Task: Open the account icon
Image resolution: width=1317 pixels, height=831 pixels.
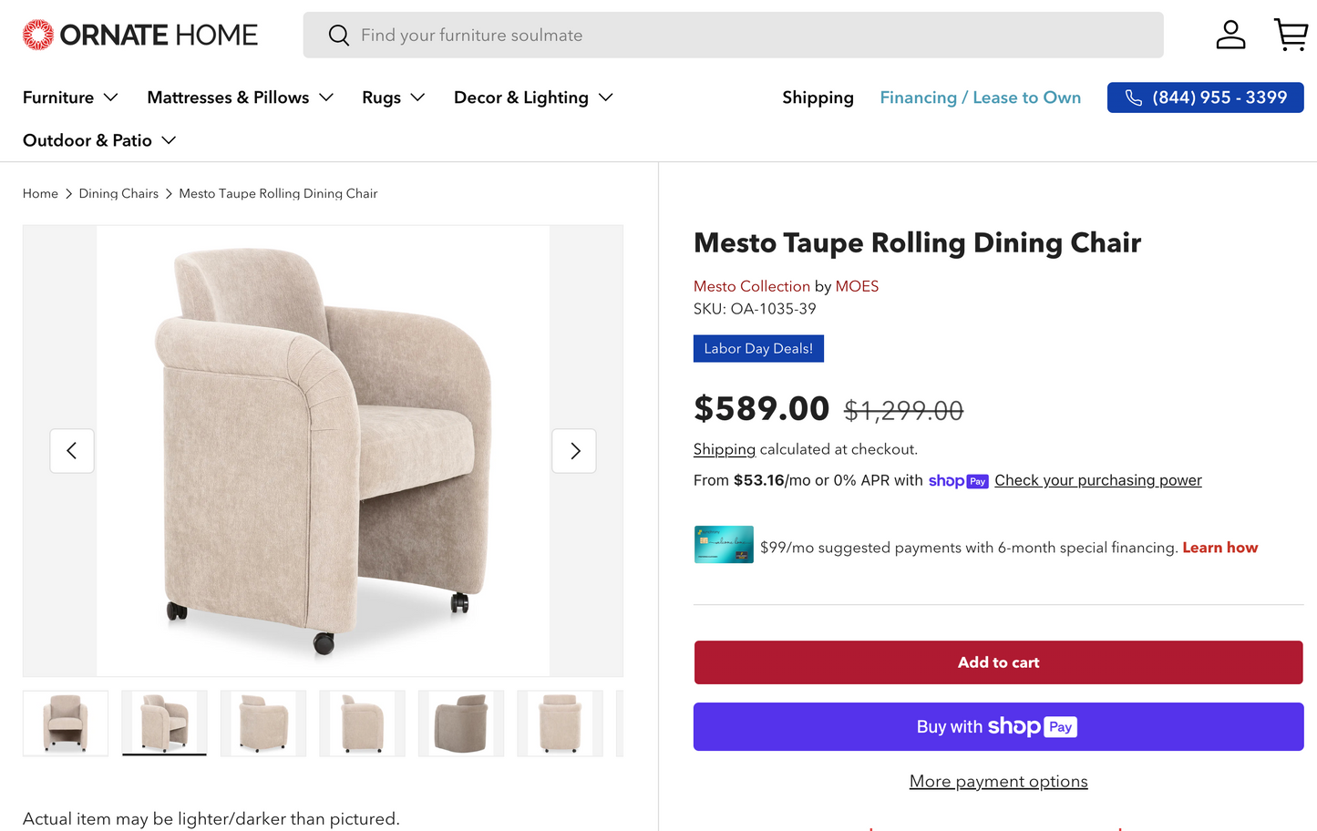Action: pyautogui.click(x=1230, y=34)
